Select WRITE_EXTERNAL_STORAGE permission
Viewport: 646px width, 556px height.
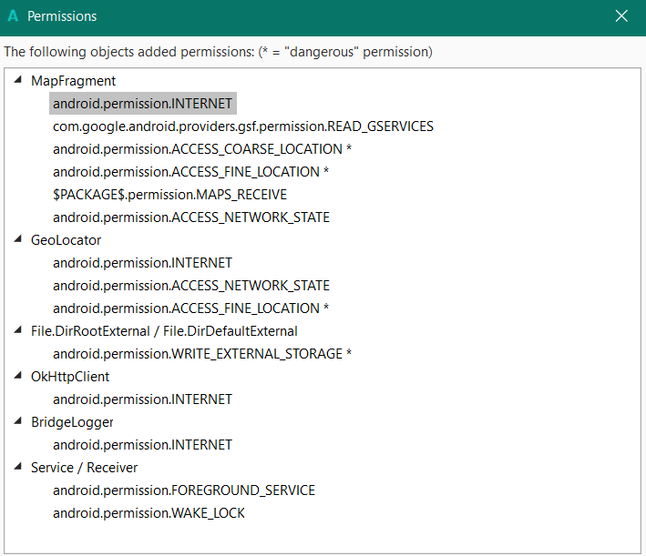(x=202, y=354)
